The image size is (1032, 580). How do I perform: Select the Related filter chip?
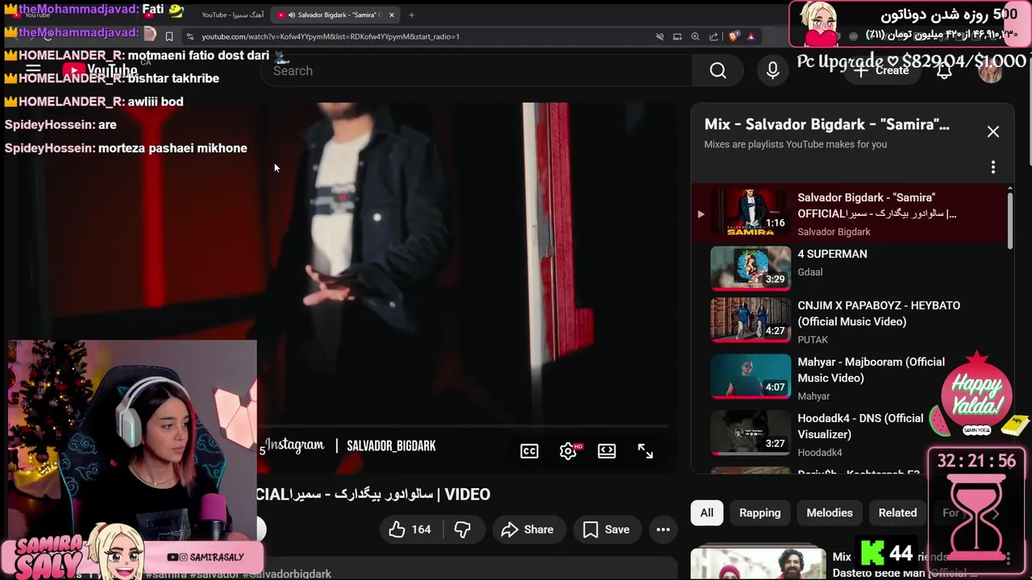click(897, 512)
